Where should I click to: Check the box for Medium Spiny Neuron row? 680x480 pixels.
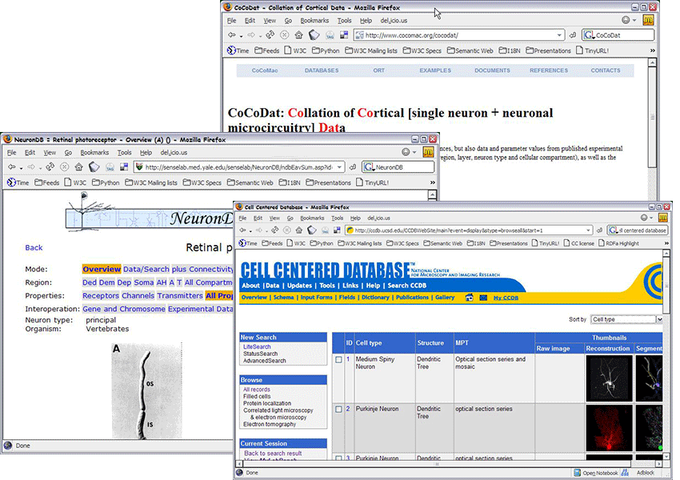tap(338, 360)
